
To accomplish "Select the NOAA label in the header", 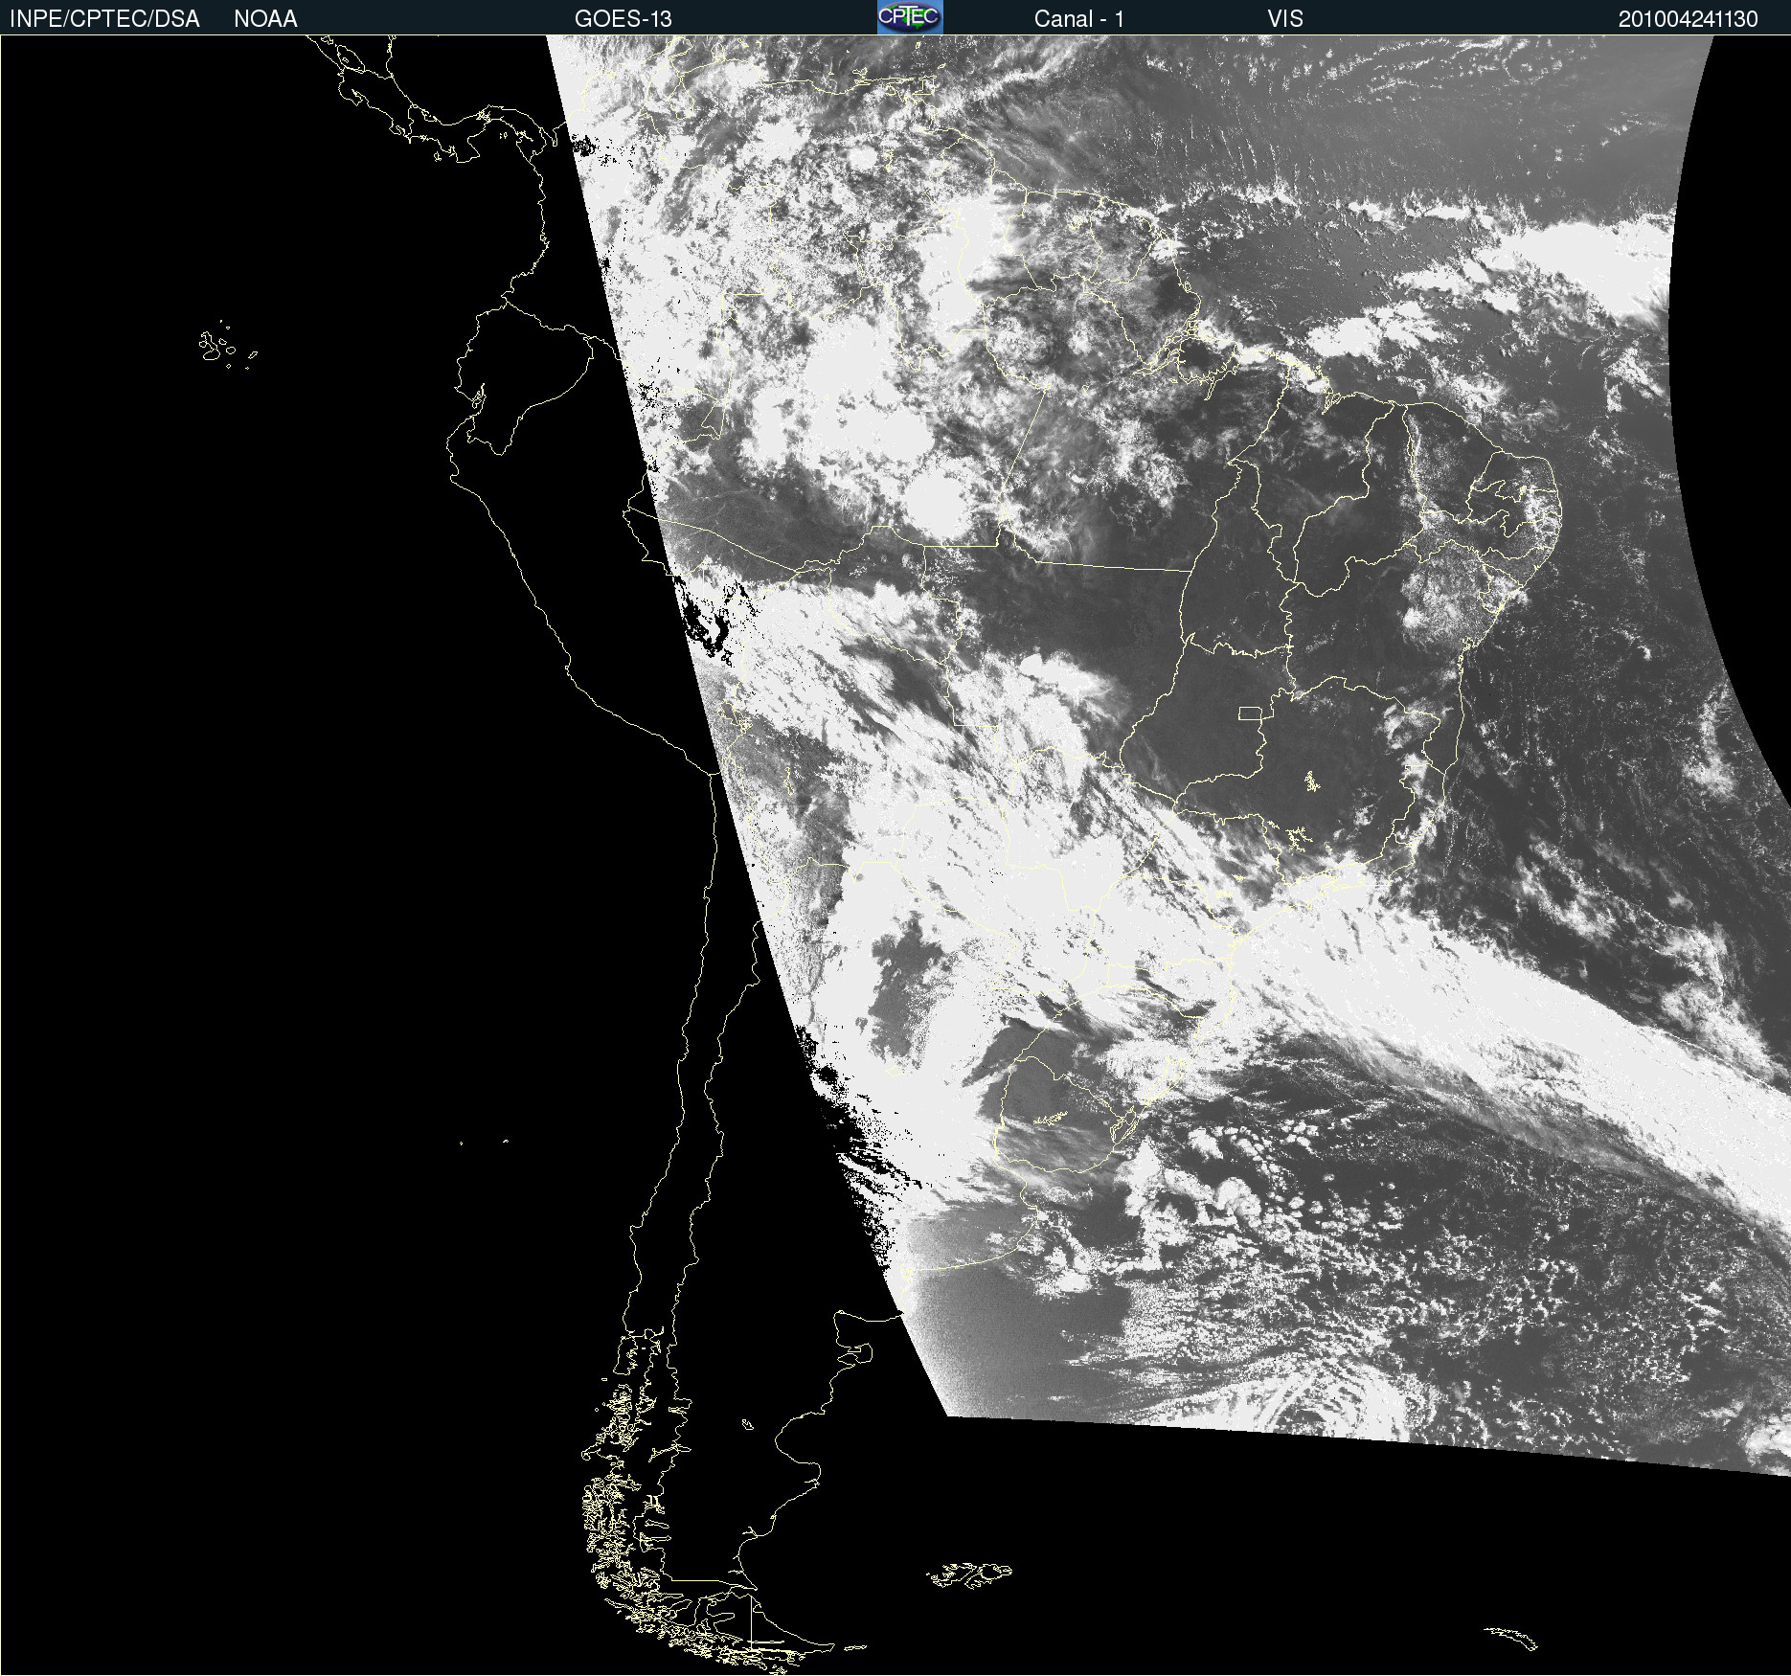I will point(265,18).
